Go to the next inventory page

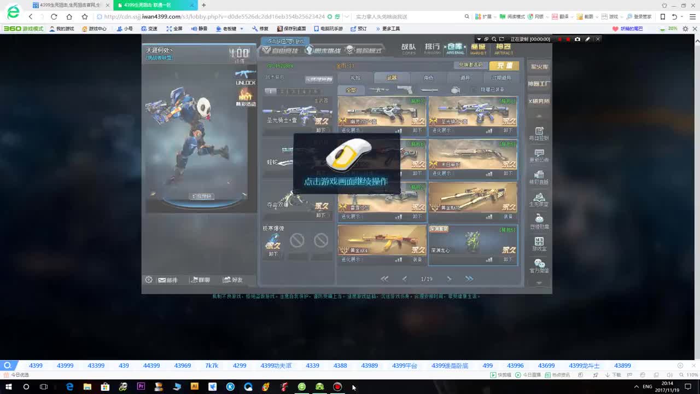pos(449,279)
